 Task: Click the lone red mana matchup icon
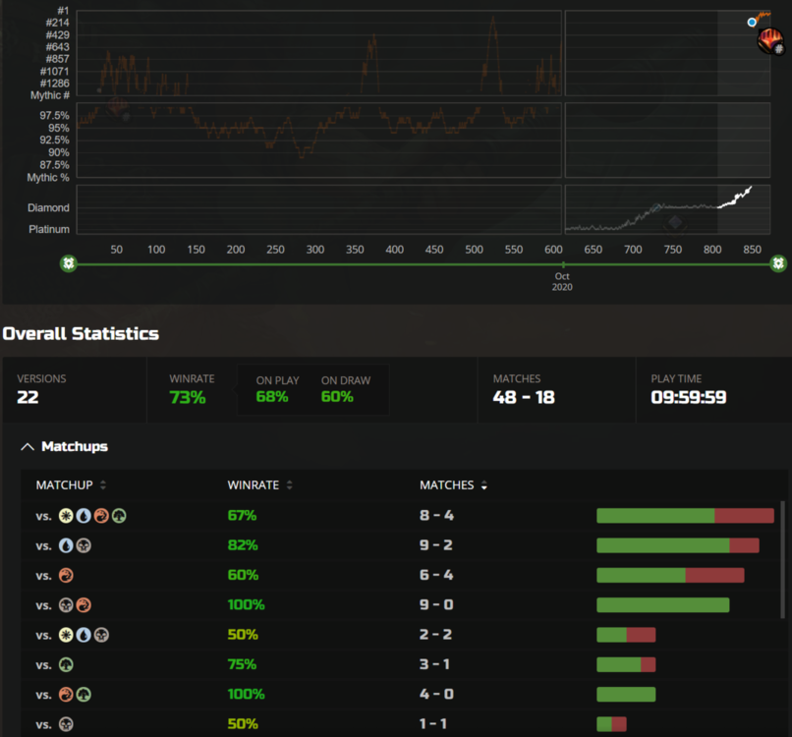[66, 575]
